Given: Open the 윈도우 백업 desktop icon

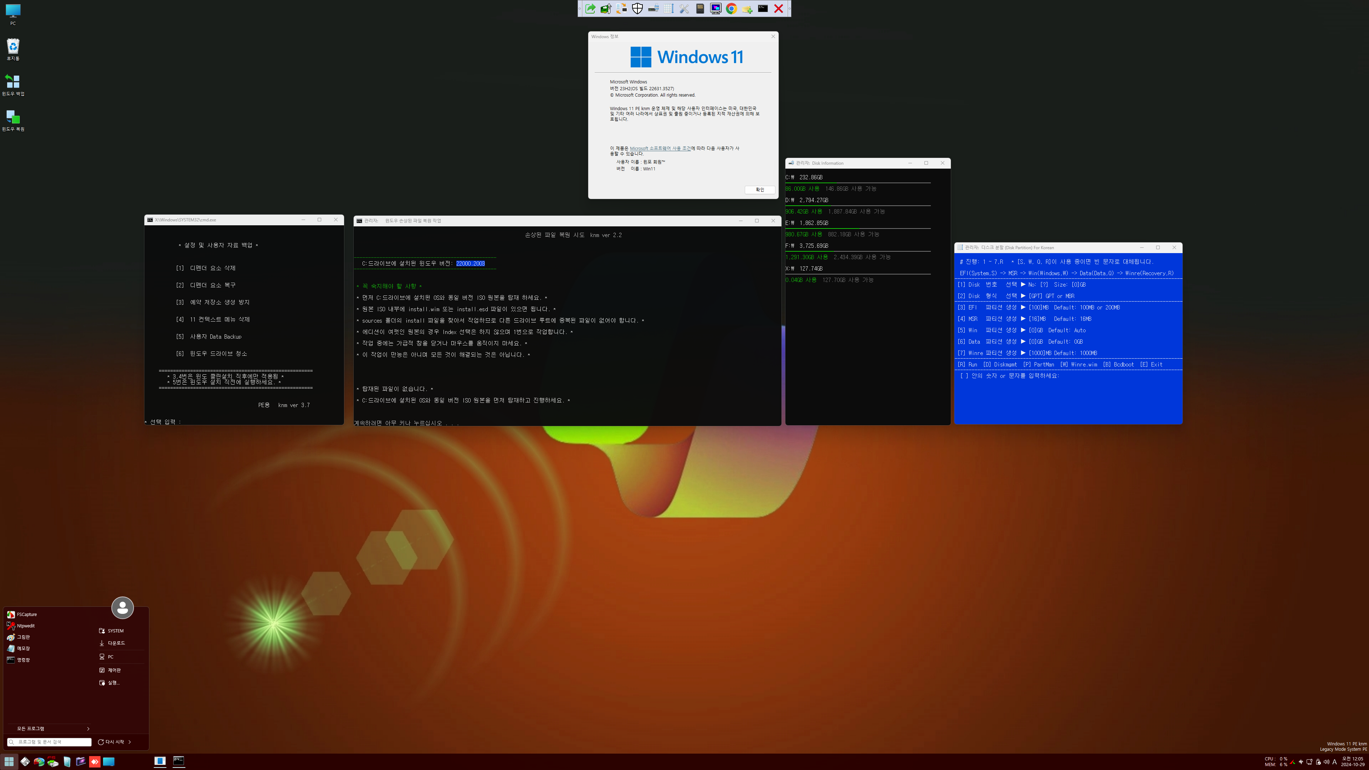Looking at the screenshot, I should (13, 85).
